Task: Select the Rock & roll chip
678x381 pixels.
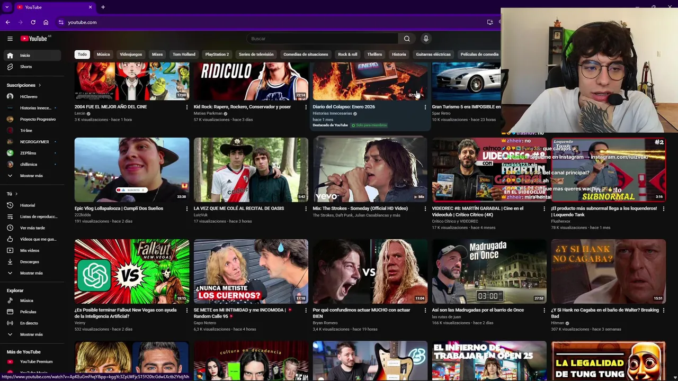Action: [347, 54]
